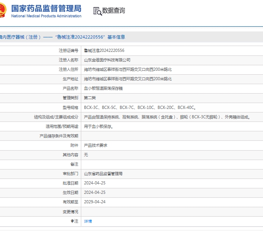Click the structure composition description text
This screenshot has height=232, width=263.
pyautogui.click(x=167, y=117)
